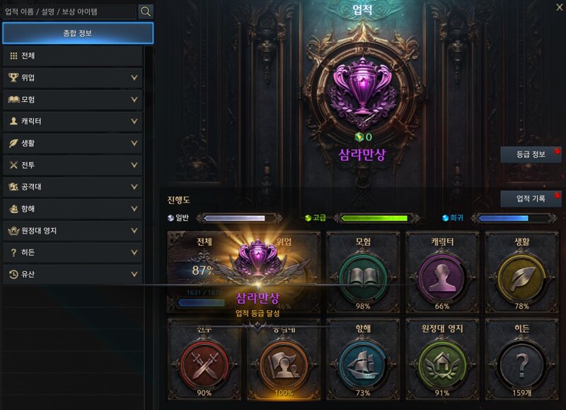This screenshot has height=410, width=566.
Task: Select the 전체 list item
Action: pyautogui.click(x=72, y=56)
